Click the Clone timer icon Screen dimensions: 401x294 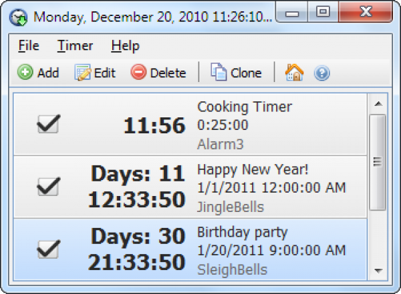[x=219, y=73]
